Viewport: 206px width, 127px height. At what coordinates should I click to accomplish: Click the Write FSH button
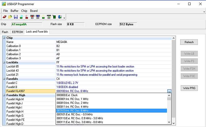coord(189,69)
